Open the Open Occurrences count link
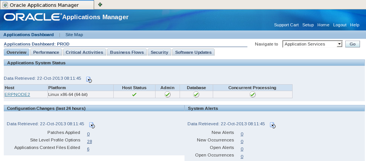 242,156
